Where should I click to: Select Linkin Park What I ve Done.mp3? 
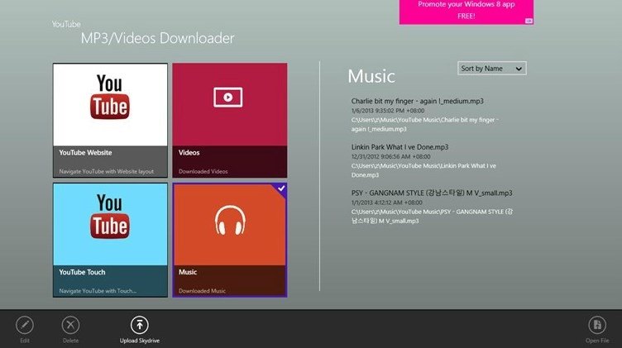[x=400, y=147]
